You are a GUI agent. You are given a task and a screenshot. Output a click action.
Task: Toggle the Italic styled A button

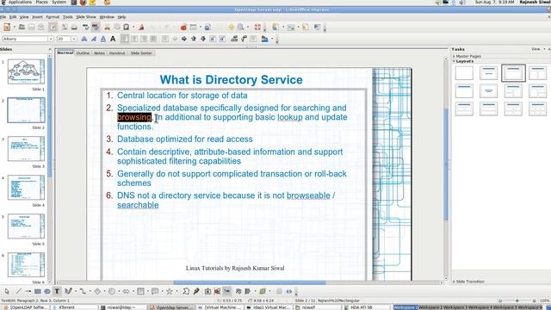coord(94,39)
